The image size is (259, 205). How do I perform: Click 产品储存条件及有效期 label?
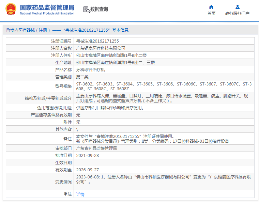click(x=51, y=115)
